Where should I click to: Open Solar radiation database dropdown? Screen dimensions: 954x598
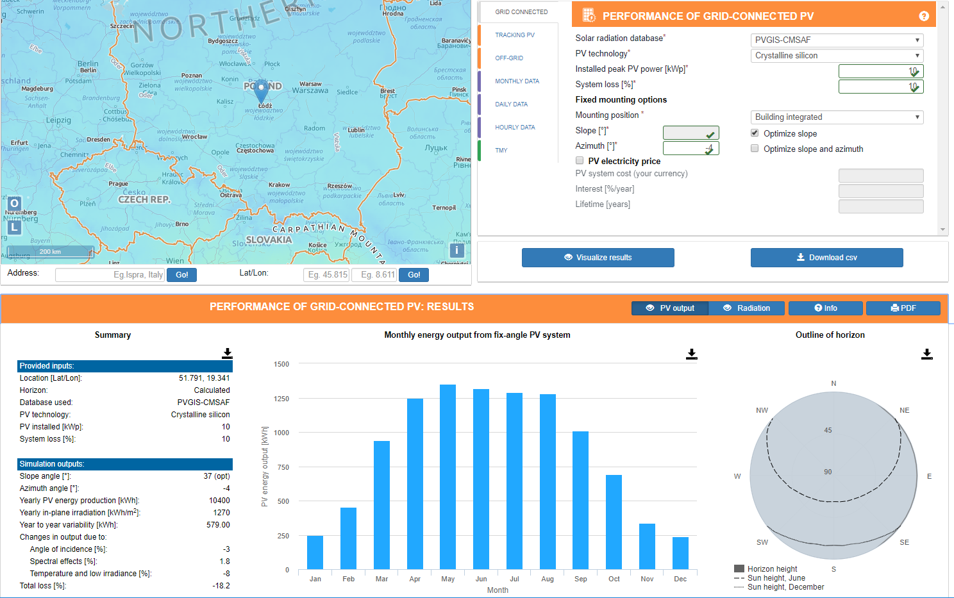tap(837, 40)
